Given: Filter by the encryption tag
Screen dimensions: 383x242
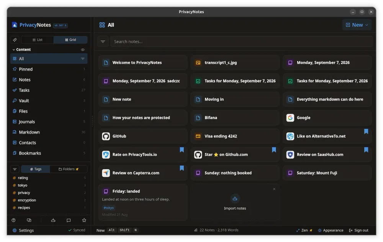Looking at the screenshot, I should (x=49, y=200).
